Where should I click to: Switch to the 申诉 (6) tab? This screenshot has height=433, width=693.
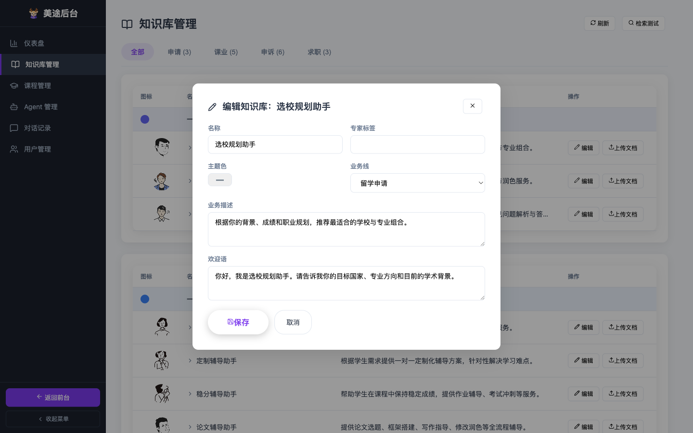[x=273, y=52]
